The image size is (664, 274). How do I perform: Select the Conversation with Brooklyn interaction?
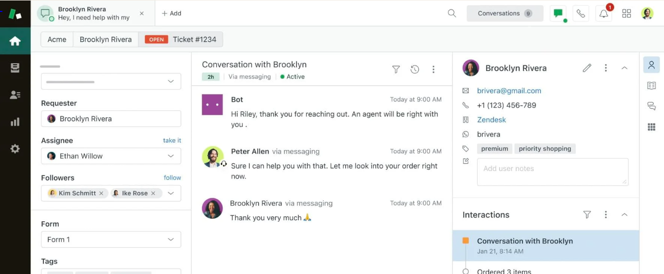pyautogui.click(x=546, y=246)
